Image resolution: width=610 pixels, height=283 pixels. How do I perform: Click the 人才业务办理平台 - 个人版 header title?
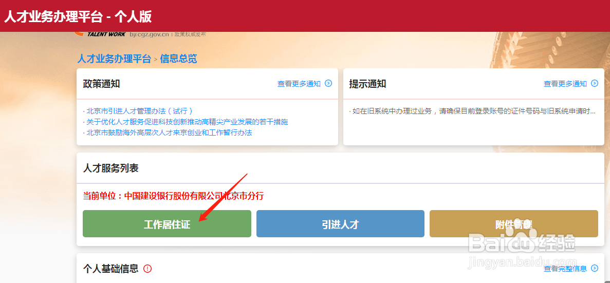78,16
